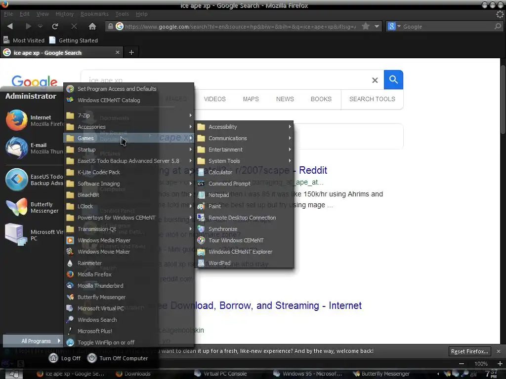Open the SEARCH TOOLS option
Viewport: 506px width, 379px height.
click(372, 99)
